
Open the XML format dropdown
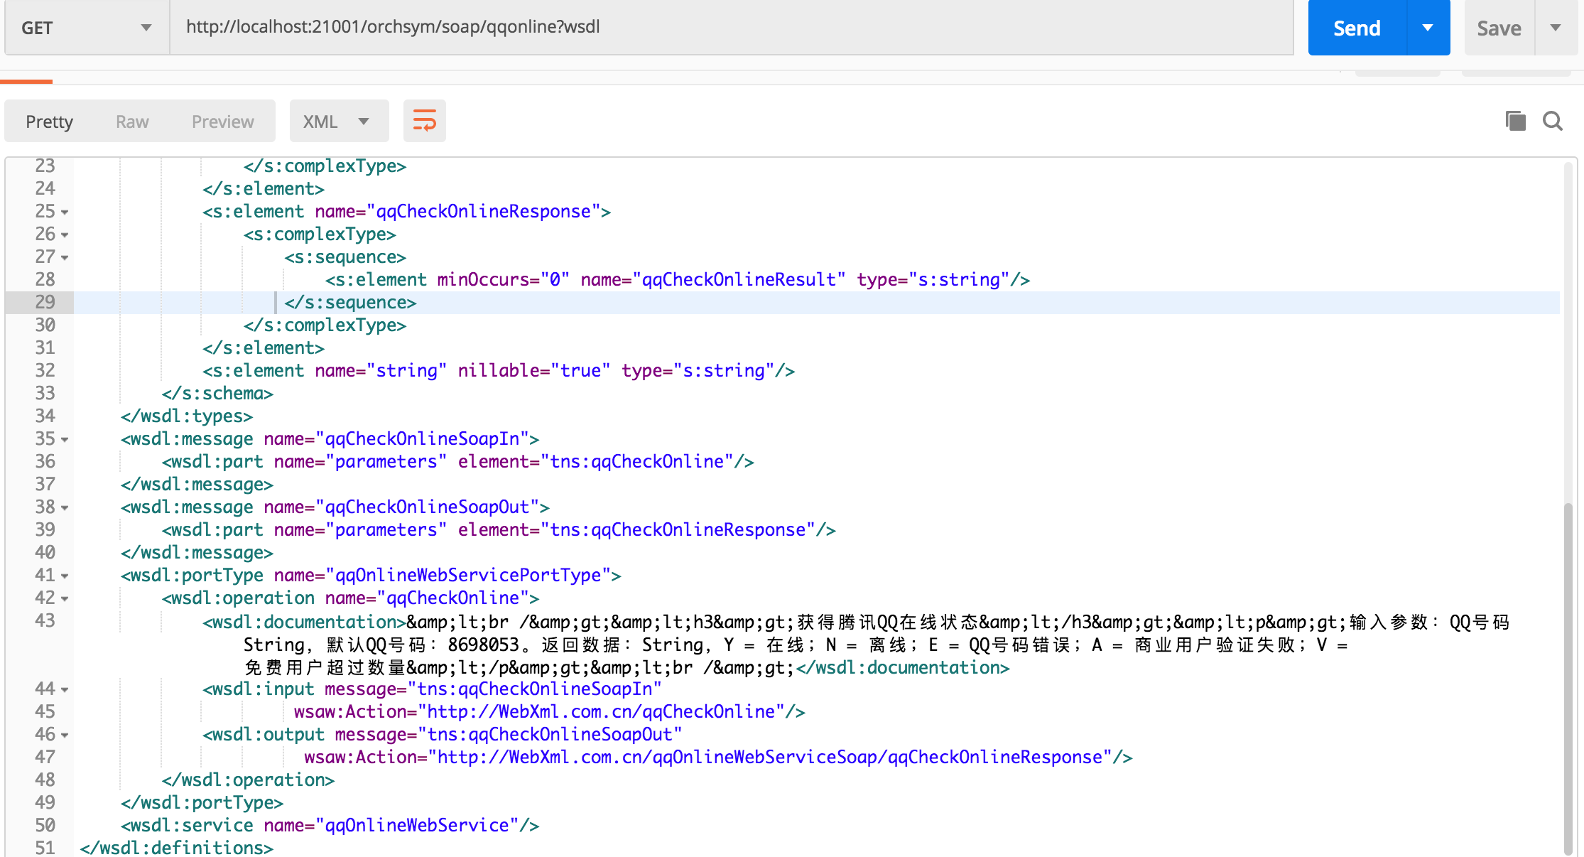pos(338,122)
